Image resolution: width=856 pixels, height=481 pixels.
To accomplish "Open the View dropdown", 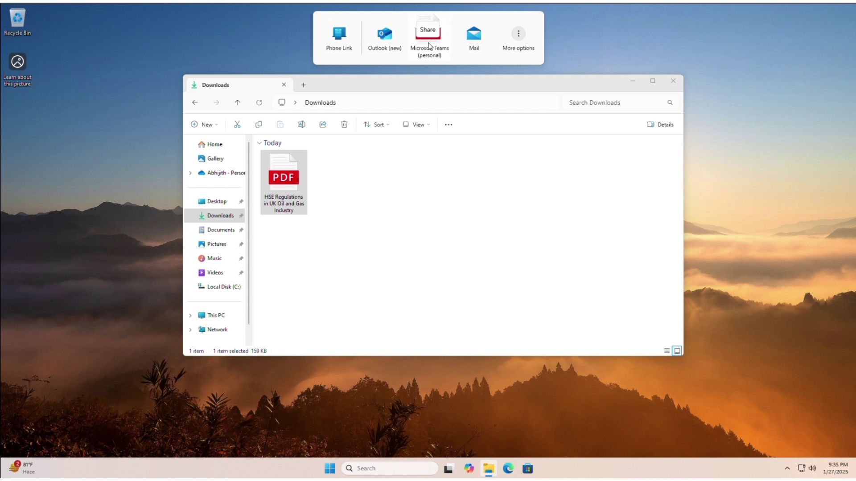I will click(416, 124).
